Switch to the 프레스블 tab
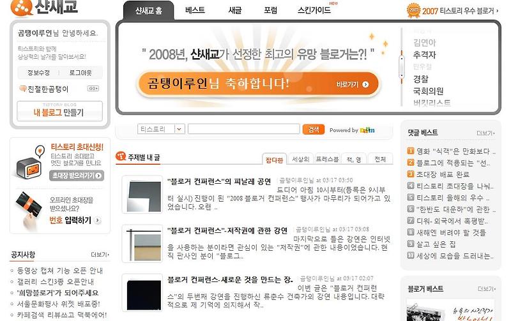This screenshot has height=321, width=511. pos(327,159)
